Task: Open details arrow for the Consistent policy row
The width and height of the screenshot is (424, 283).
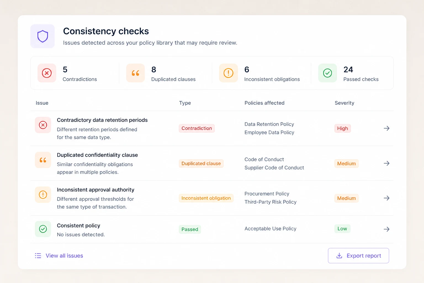Action: [x=387, y=229]
